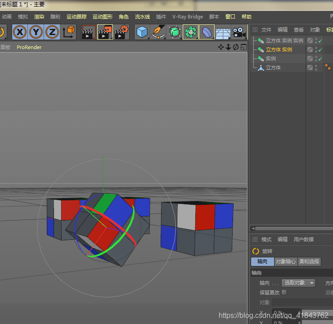Image resolution: width=333 pixels, height=324 pixels.
Task: Click the viewport rotate navigation icon
Action: (236, 47)
